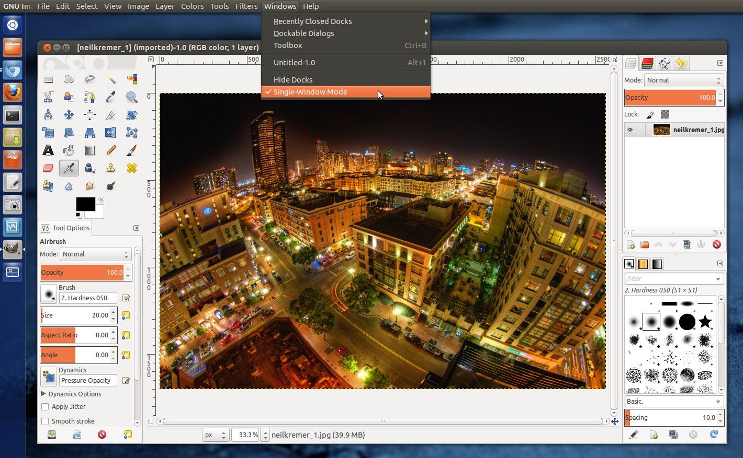Image resolution: width=743 pixels, height=458 pixels.
Task: Enable the Apply Jitter checkbox
Action: (x=45, y=406)
